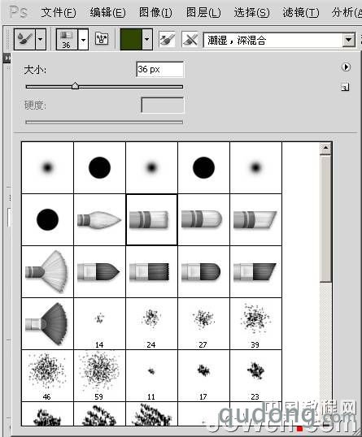
Task: Select the round point bristle brush
Action: pyautogui.click(x=99, y=219)
